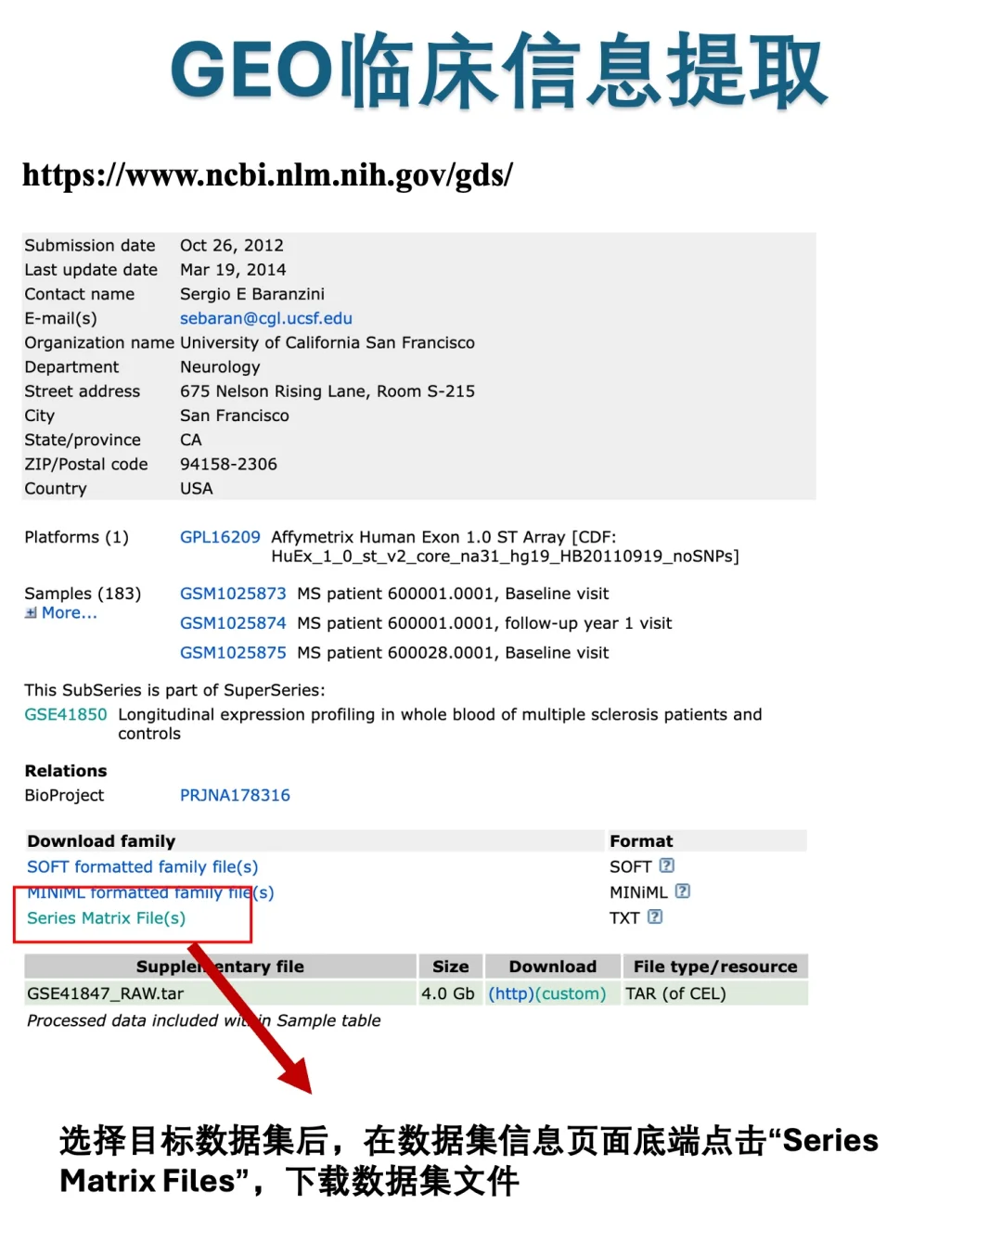Open the MINiML format help icon
Viewport: 1002px width, 1243px height.
[x=682, y=891]
